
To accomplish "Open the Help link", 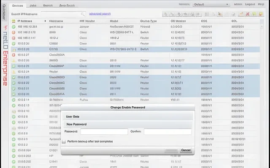I will click(x=261, y=4).
